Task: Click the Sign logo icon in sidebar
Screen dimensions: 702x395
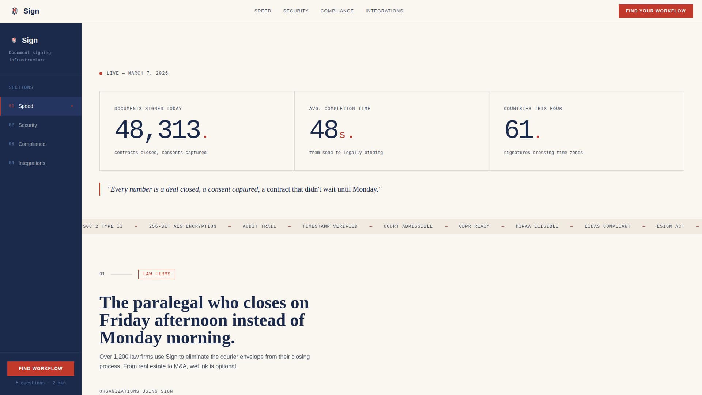Action: (14, 40)
